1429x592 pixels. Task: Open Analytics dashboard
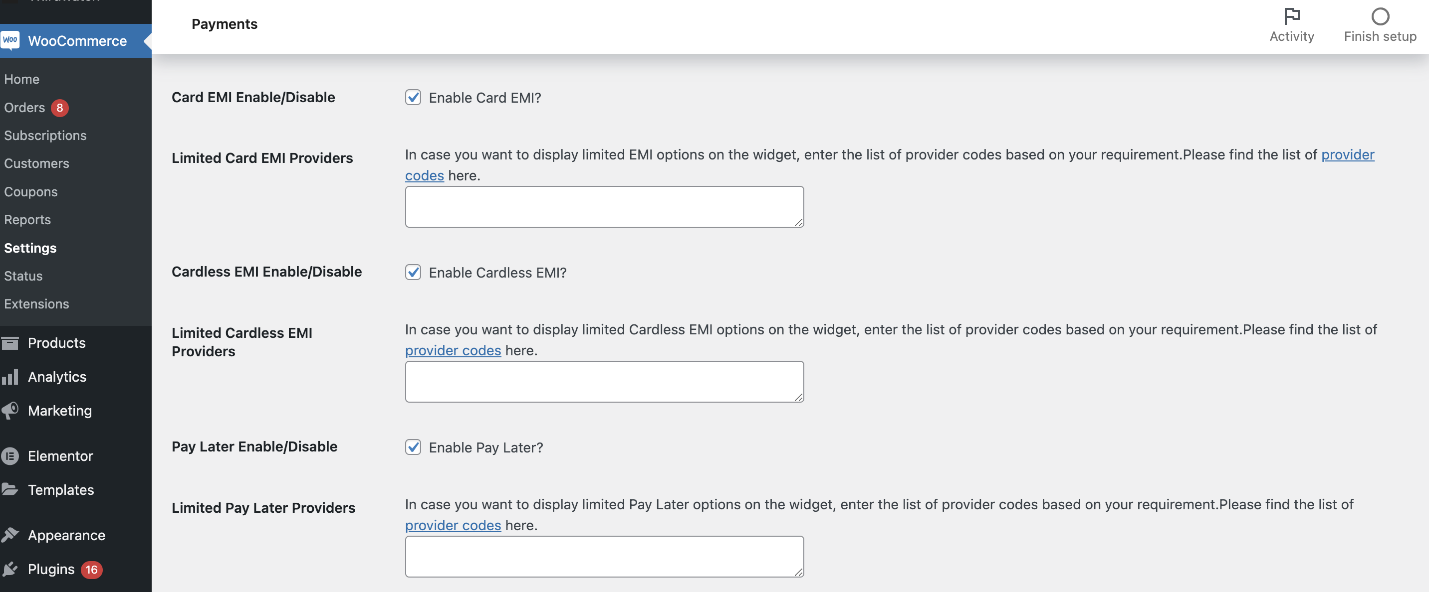coord(56,376)
